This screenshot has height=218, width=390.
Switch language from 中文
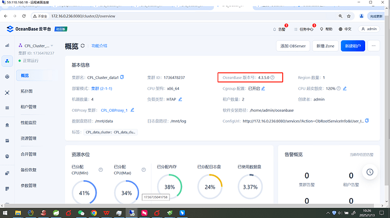pyautogui.click(x=345, y=29)
